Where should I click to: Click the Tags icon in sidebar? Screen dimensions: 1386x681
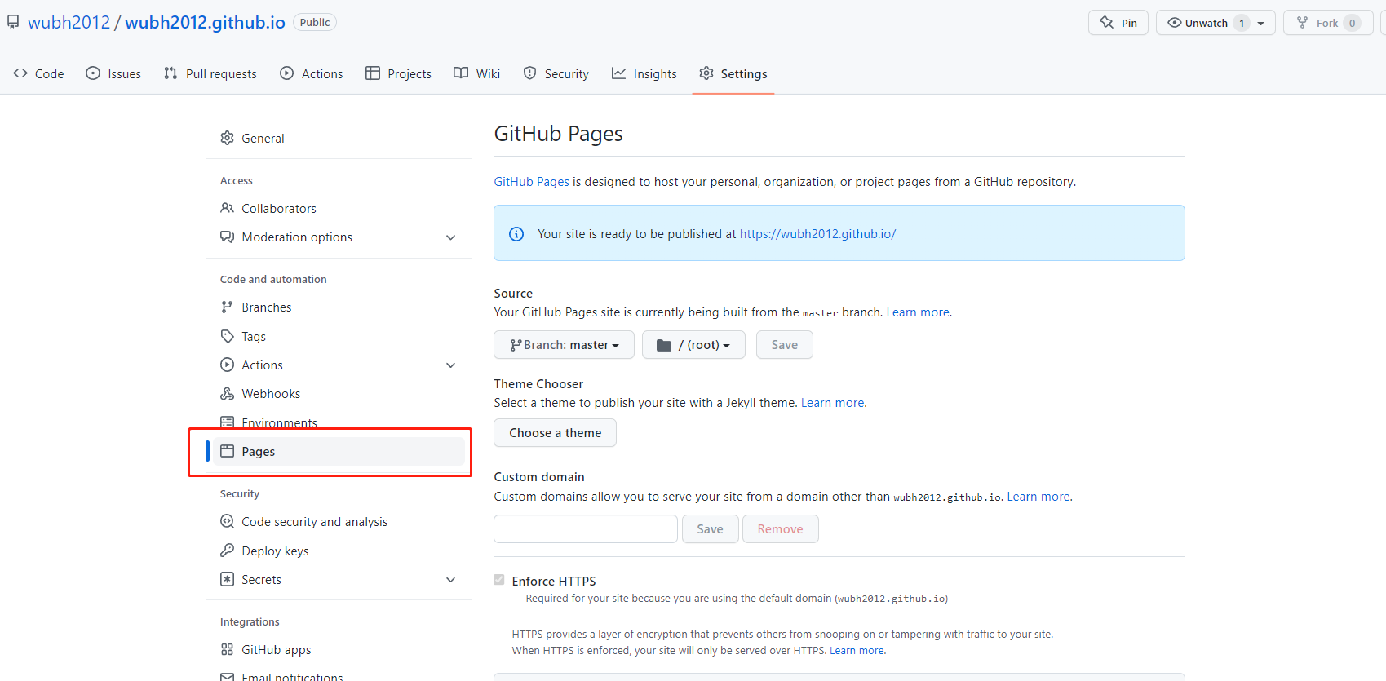click(x=227, y=336)
